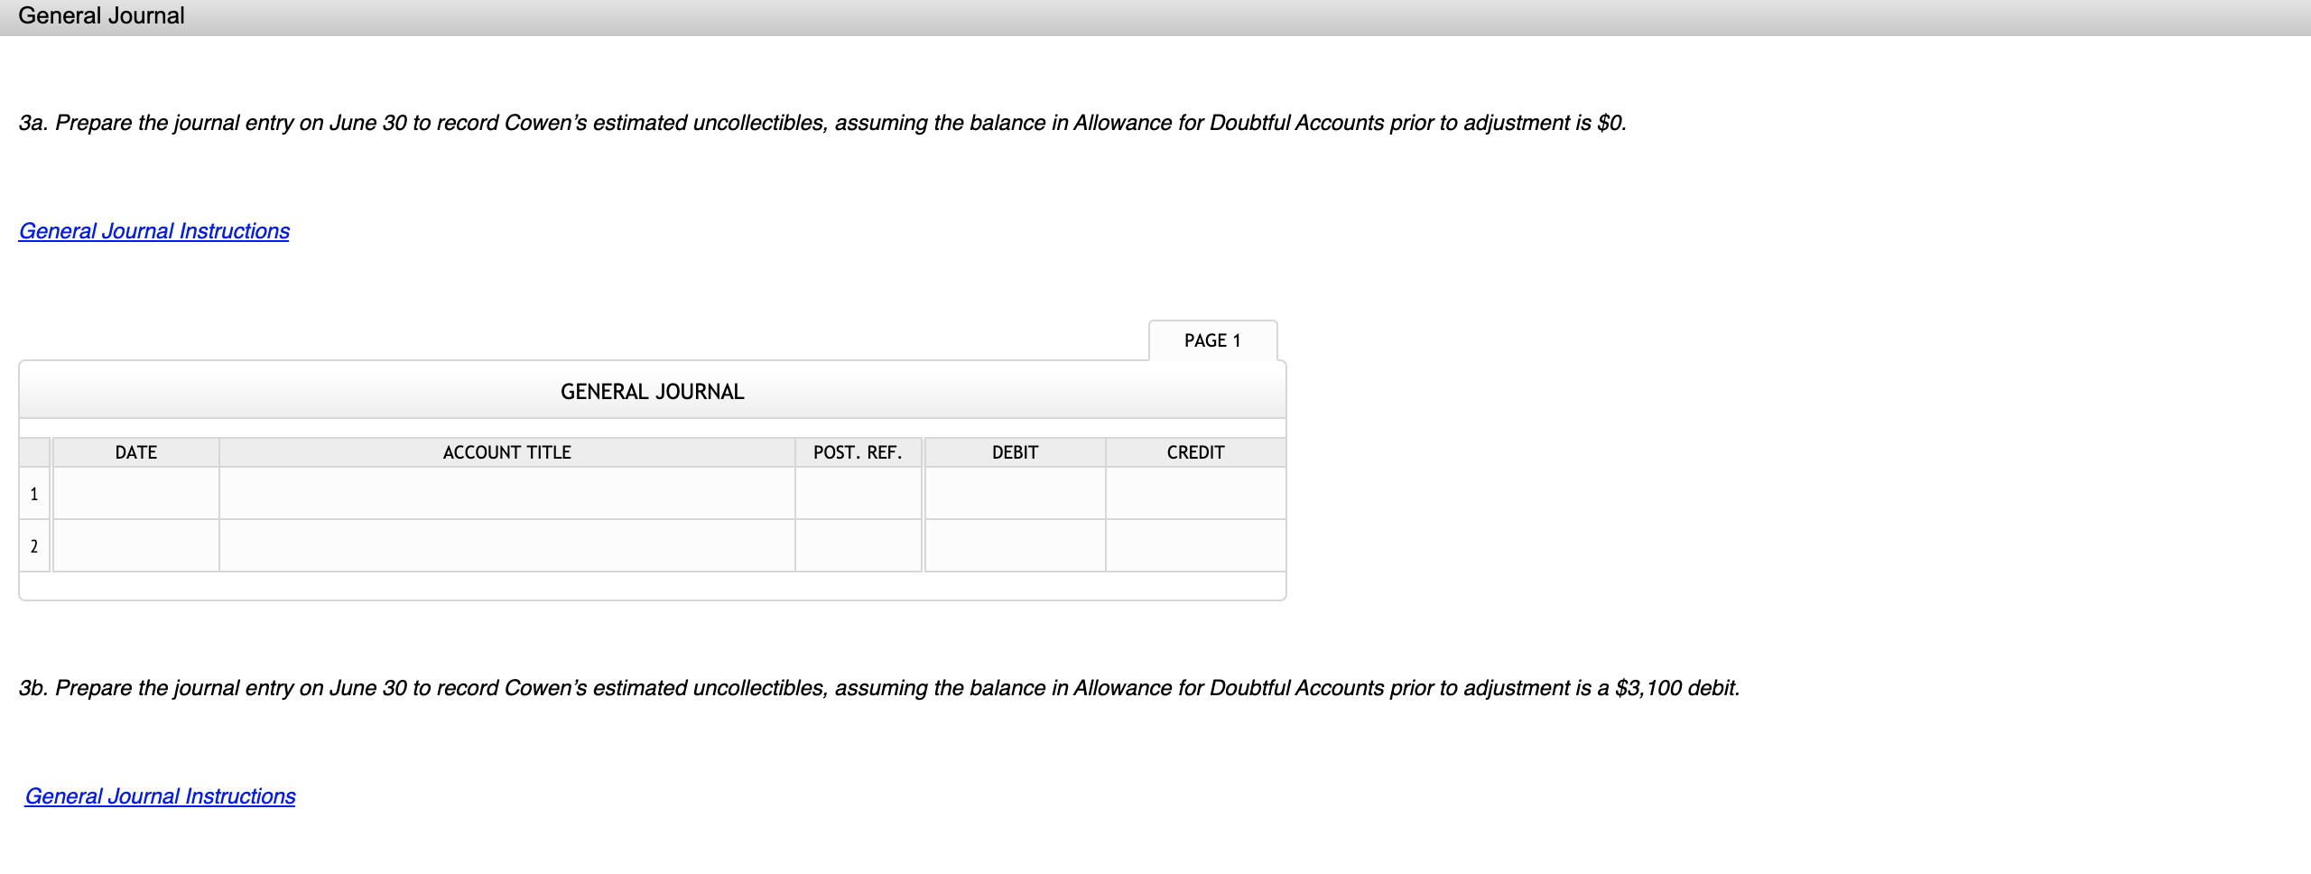Click the General Journal title bar

click(652, 391)
